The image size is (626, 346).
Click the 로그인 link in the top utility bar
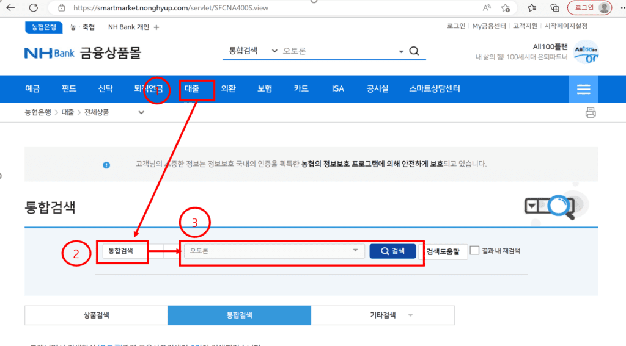pyautogui.click(x=456, y=26)
